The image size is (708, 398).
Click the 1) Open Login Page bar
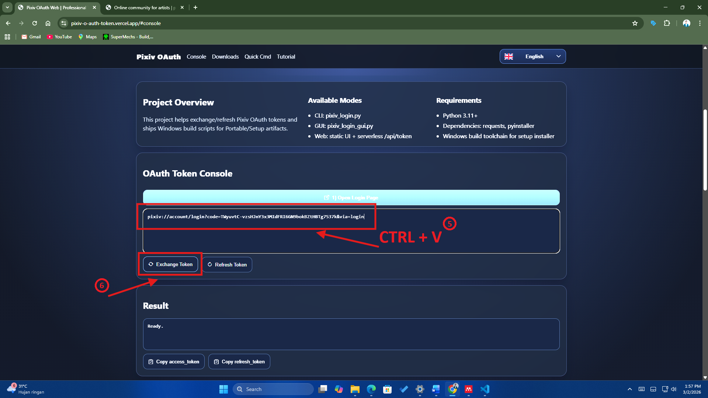pos(351,198)
